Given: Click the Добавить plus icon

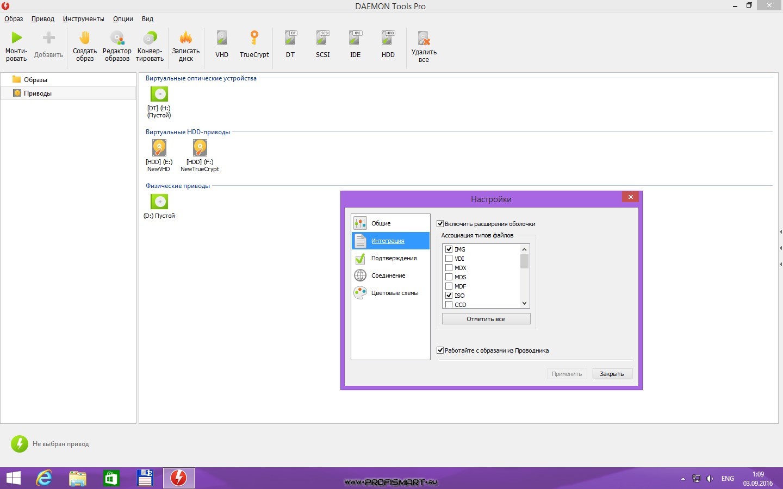Looking at the screenshot, I should tap(49, 37).
